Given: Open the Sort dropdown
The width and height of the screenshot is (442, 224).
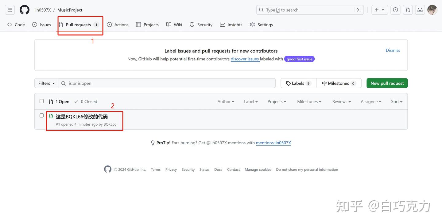Looking at the screenshot, I should 396,101.
